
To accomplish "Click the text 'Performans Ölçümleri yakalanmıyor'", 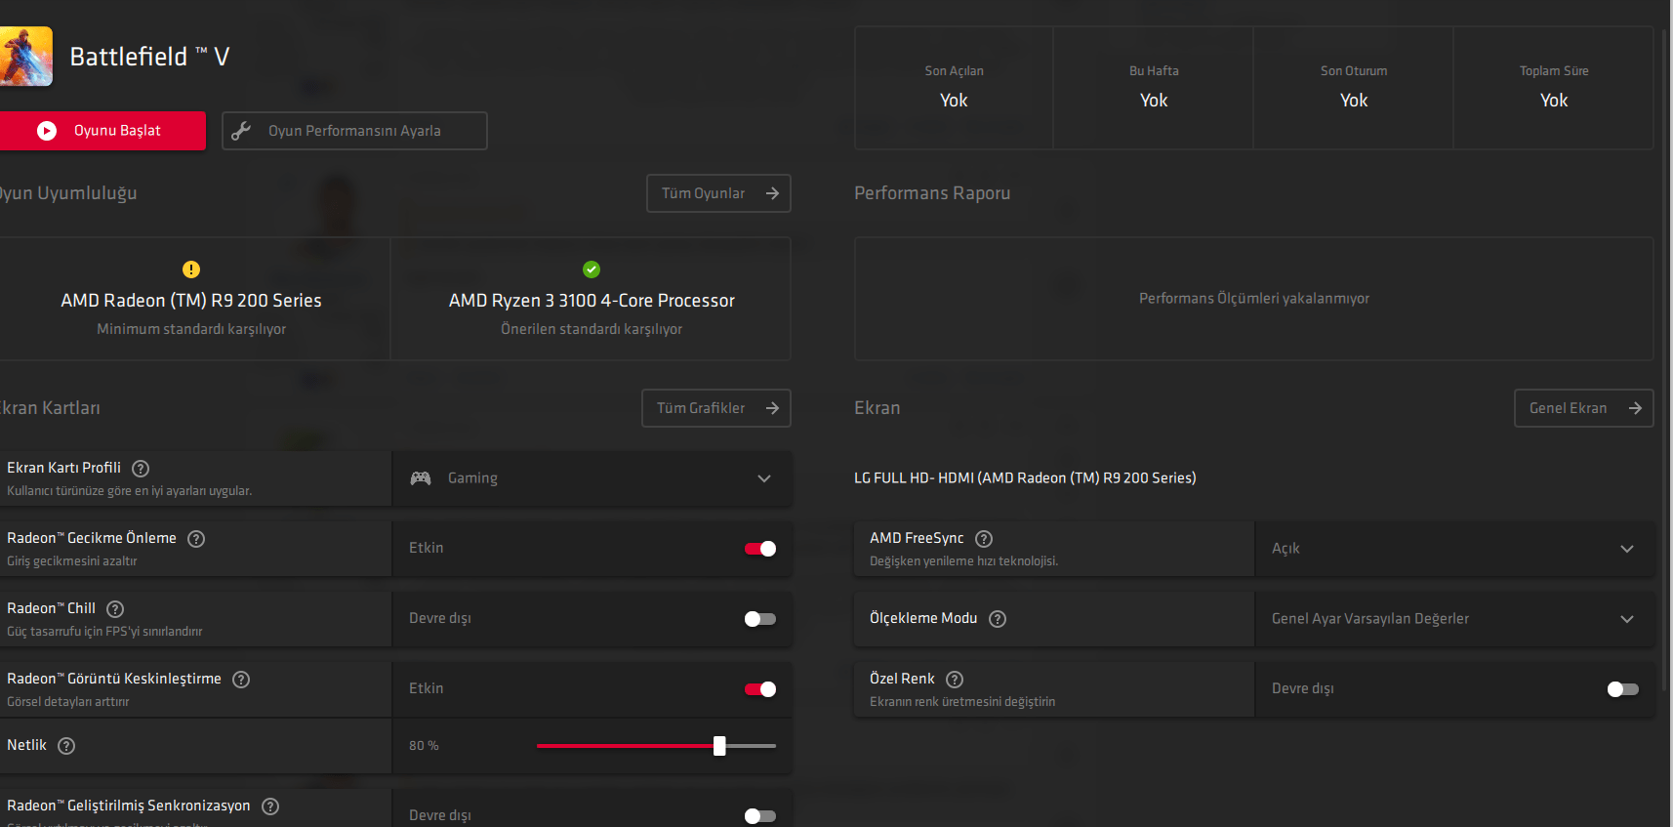I will click(1254, 299).
